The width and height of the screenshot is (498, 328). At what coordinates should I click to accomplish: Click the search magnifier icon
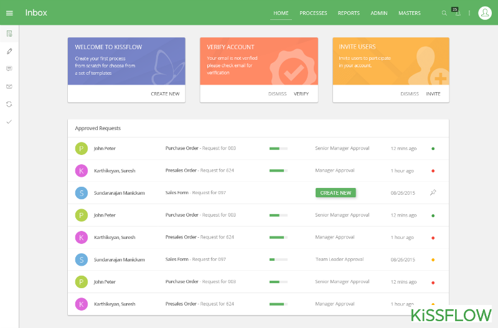(444, 13)
